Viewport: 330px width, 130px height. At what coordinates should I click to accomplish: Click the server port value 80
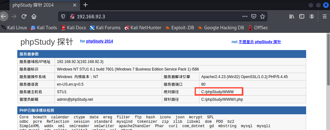[203, 84]
